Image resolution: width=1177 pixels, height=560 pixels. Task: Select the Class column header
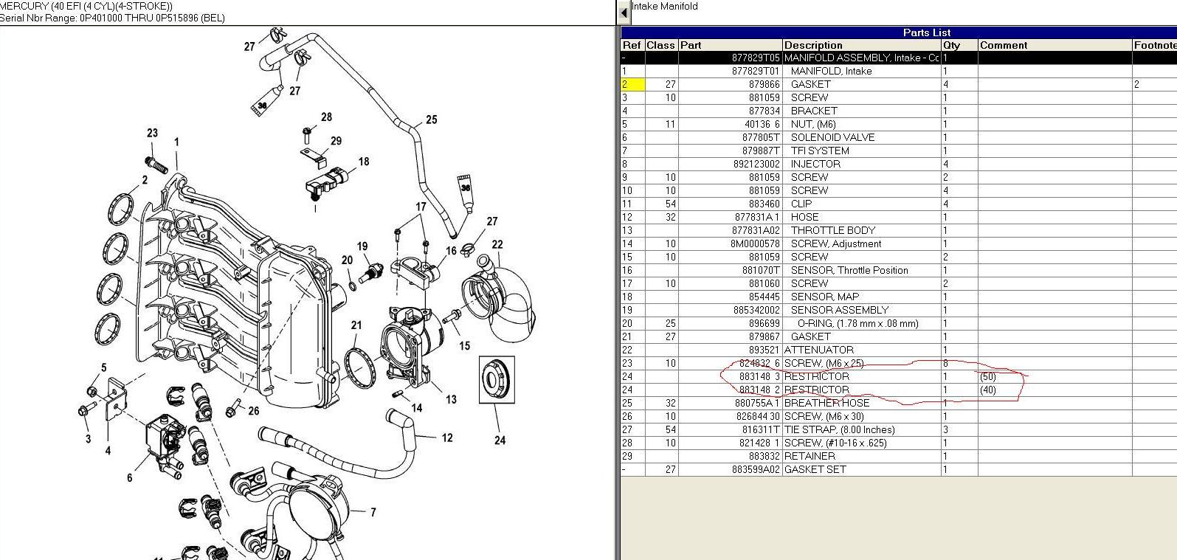pyautogui.click(x=661, y=45)
